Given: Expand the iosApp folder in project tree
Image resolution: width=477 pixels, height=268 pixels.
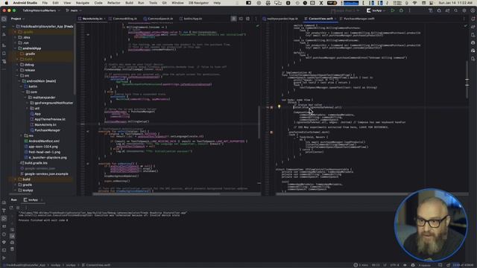Looking at the screenshot, I should click(15, 191).
